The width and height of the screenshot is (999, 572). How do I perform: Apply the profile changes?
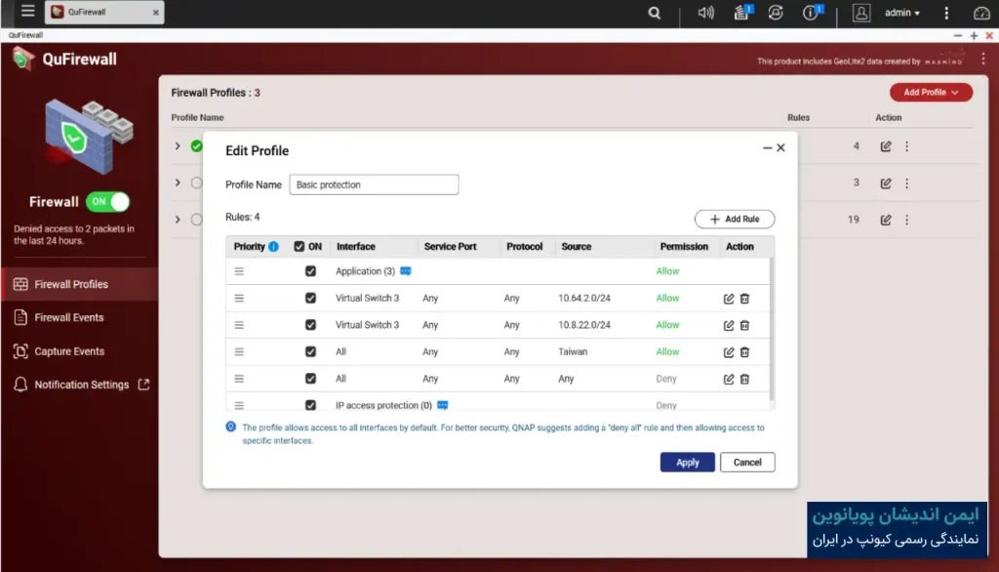pos(688,463)
